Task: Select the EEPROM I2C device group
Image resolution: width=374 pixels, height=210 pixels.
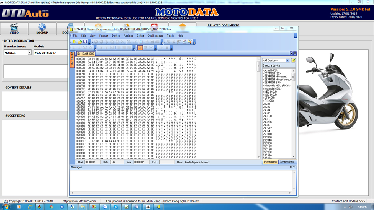Action: 272,74
